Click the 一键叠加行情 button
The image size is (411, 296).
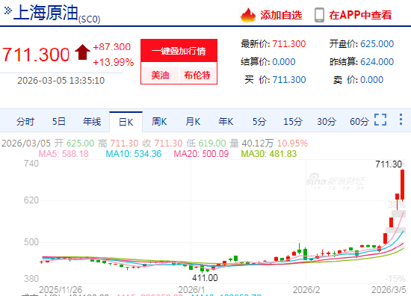pos(179,51)
